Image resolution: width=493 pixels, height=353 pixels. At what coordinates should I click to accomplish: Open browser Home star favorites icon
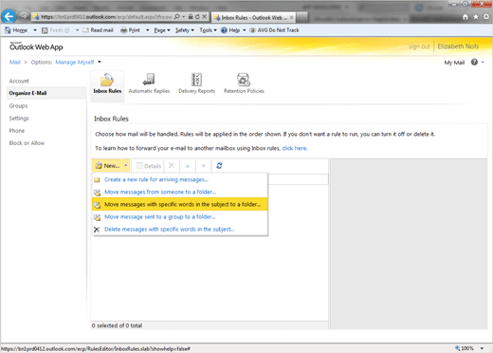(476, 17)
